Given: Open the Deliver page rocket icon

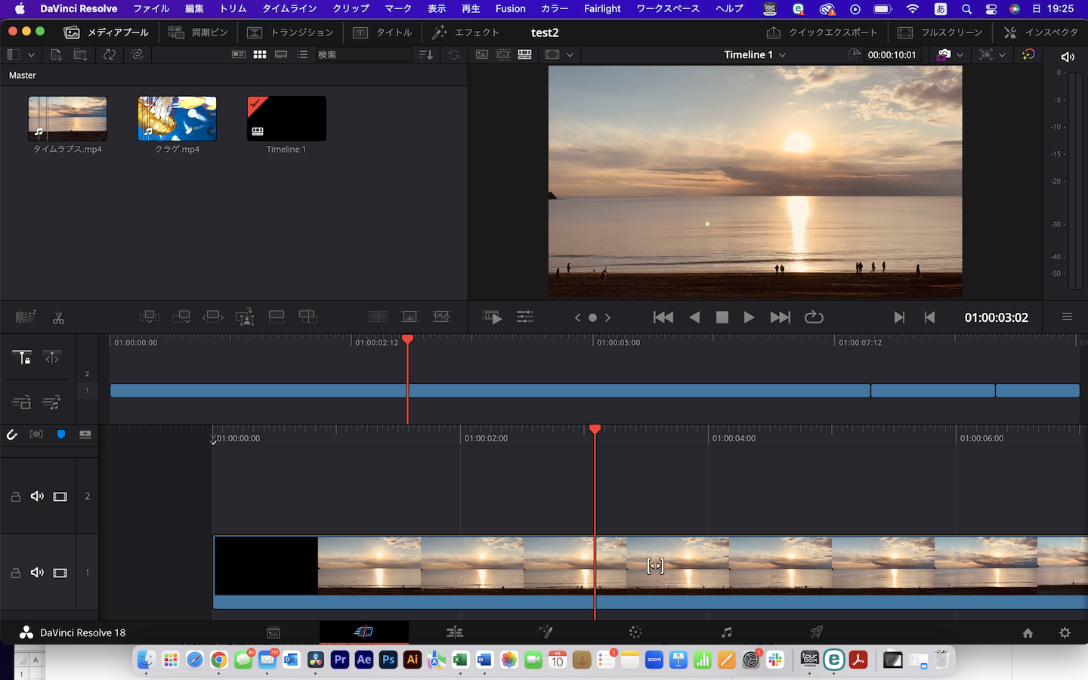Looking at the screenshot, I should point(816,632).
